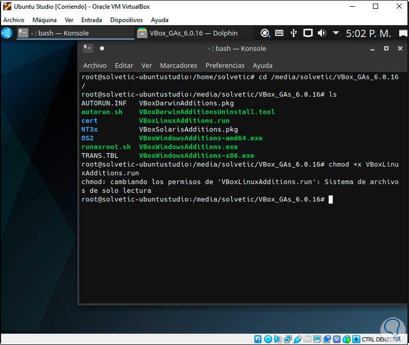Open Konsole Ver menu
This screenshot has width=409, height=345.
click(x=146, y=65)
